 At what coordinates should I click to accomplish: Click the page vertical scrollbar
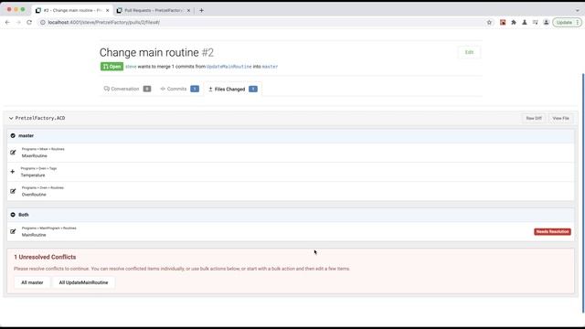pos(583,193)
